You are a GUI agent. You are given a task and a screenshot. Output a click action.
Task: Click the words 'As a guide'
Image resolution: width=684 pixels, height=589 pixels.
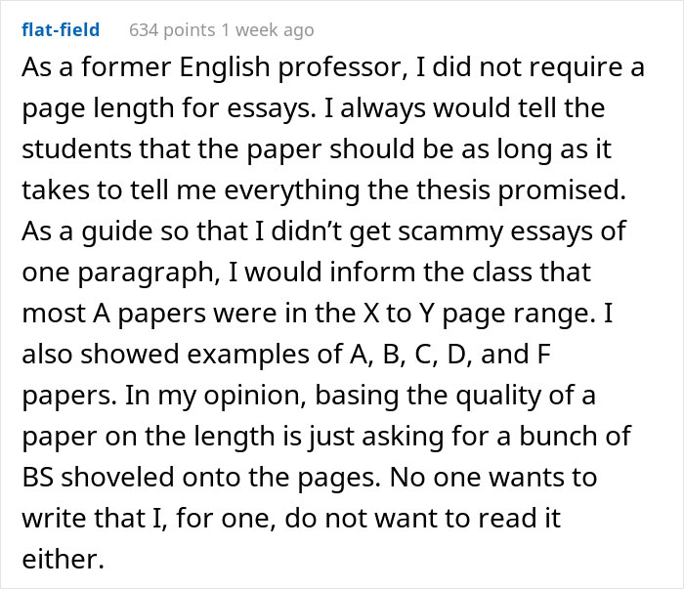tap(87, 231)
